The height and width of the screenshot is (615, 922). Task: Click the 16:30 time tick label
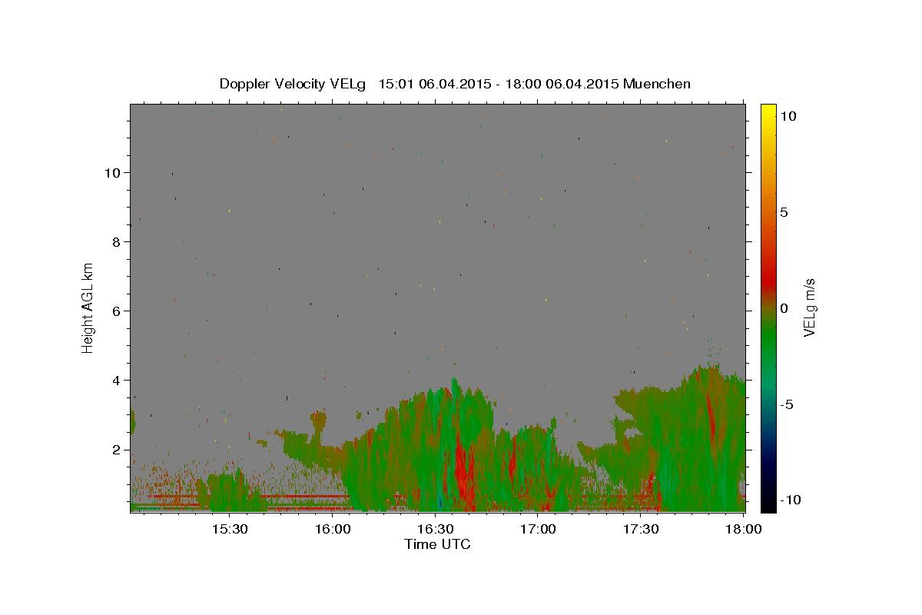[x=436, y=530]
